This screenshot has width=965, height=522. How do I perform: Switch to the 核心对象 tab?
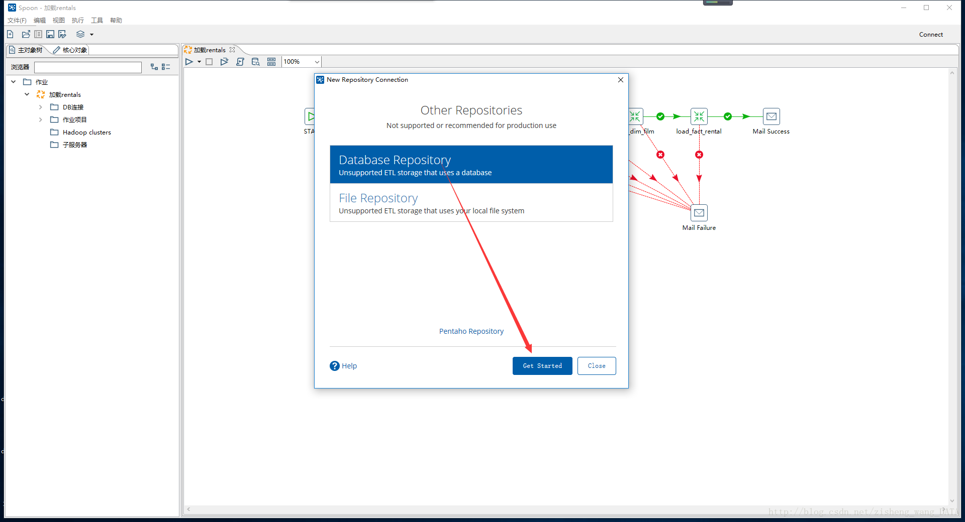(x=70, y=50)
